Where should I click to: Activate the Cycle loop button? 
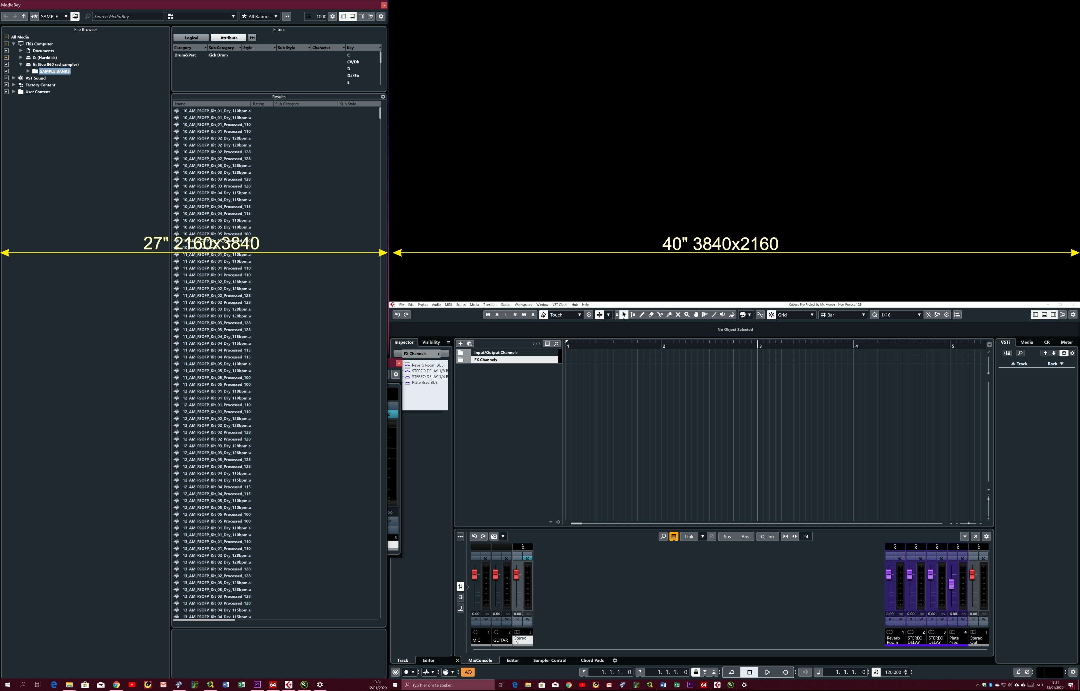tap(731, 672)
